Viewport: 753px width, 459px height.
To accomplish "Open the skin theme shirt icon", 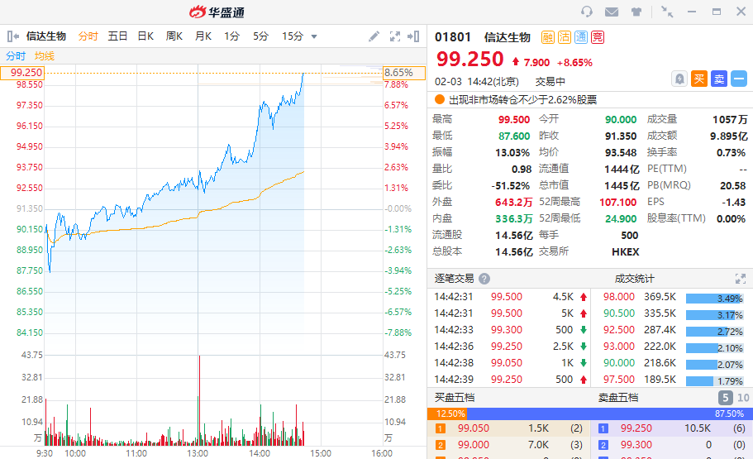I will 636,12.
